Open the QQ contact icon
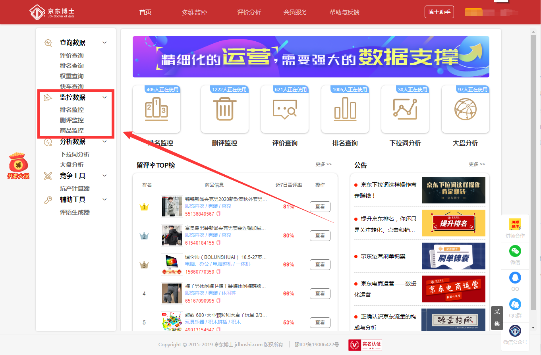This screenshot has width=541, height=355. [515, 278]
